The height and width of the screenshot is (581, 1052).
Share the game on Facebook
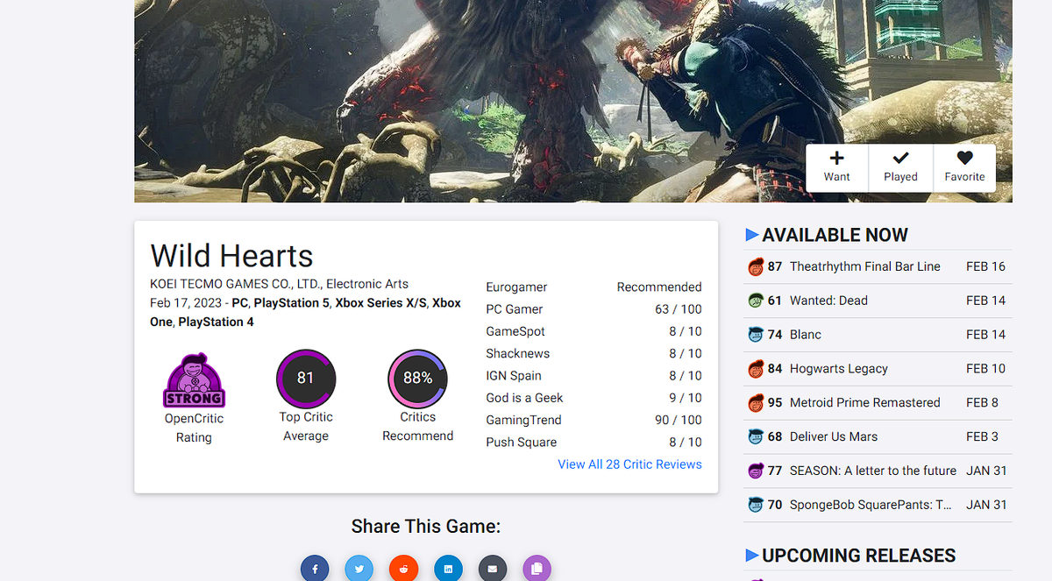tap(315, 569)
